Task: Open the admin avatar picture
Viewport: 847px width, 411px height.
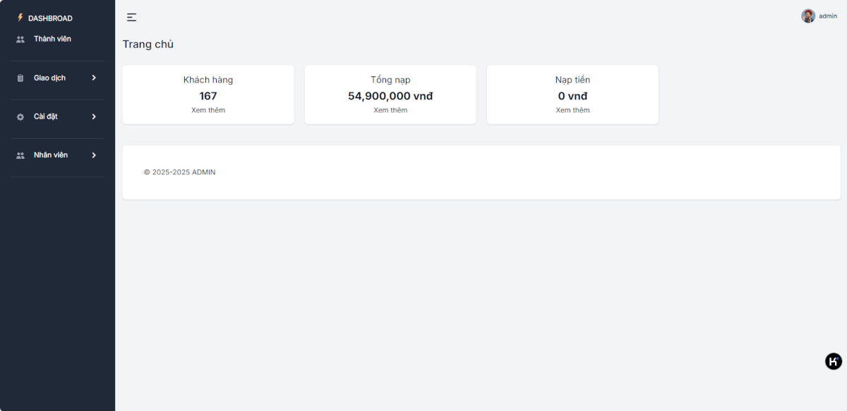Action: (x=808, y=16)
